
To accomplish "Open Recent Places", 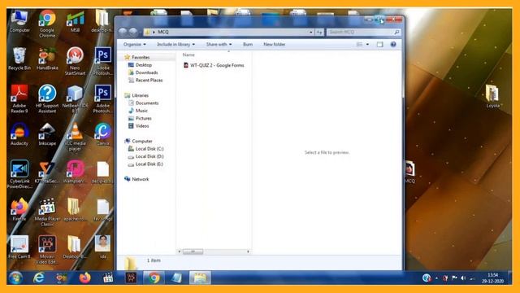I will click(149, 80).
